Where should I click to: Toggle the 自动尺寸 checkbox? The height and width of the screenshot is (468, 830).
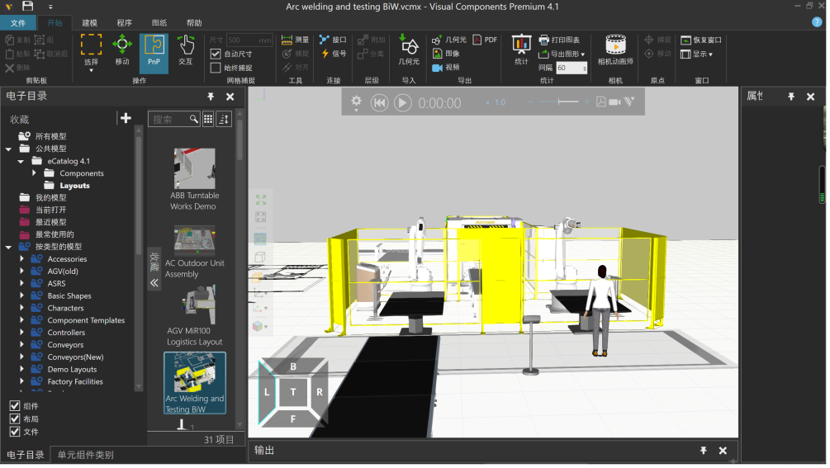(x=216, y=54)
